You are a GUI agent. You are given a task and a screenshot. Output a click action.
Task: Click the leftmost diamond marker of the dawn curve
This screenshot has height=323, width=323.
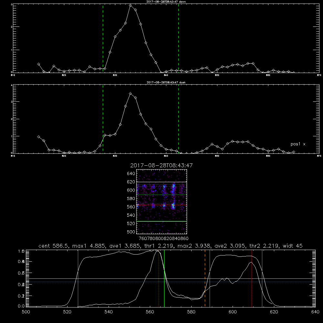38,64
